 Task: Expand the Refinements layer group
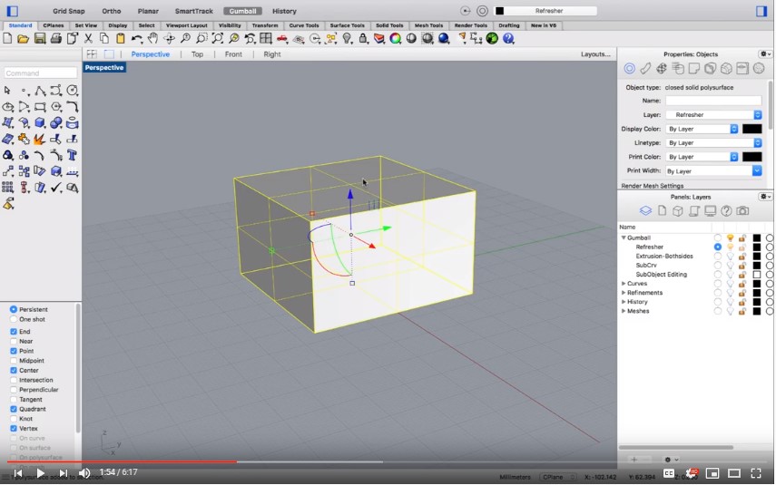(624, 293)
